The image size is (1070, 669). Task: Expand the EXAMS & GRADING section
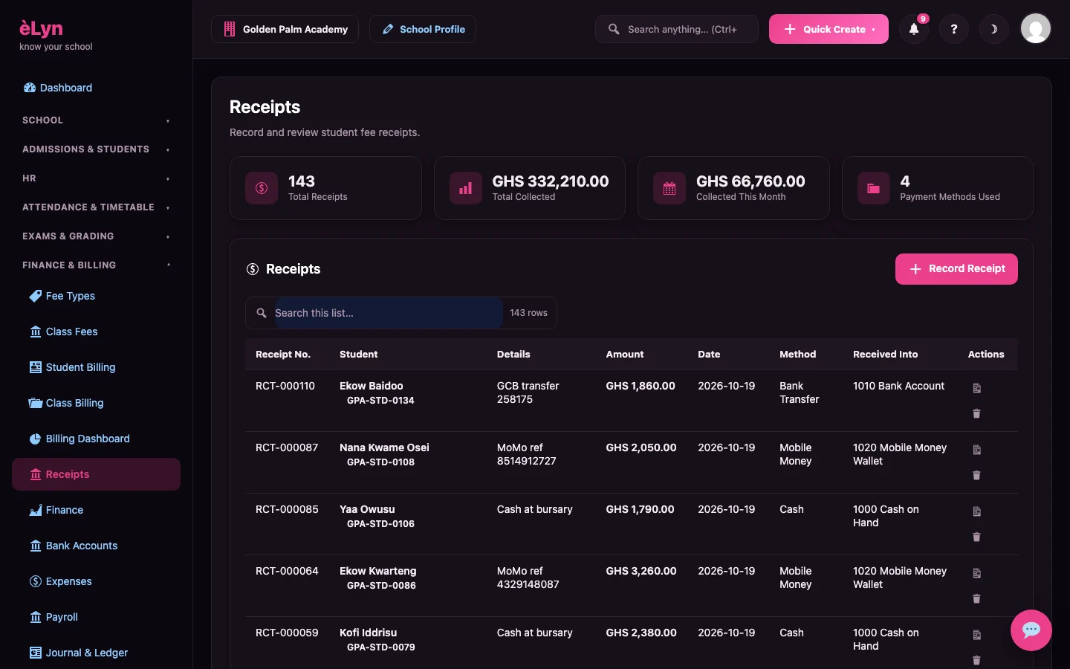96,236
